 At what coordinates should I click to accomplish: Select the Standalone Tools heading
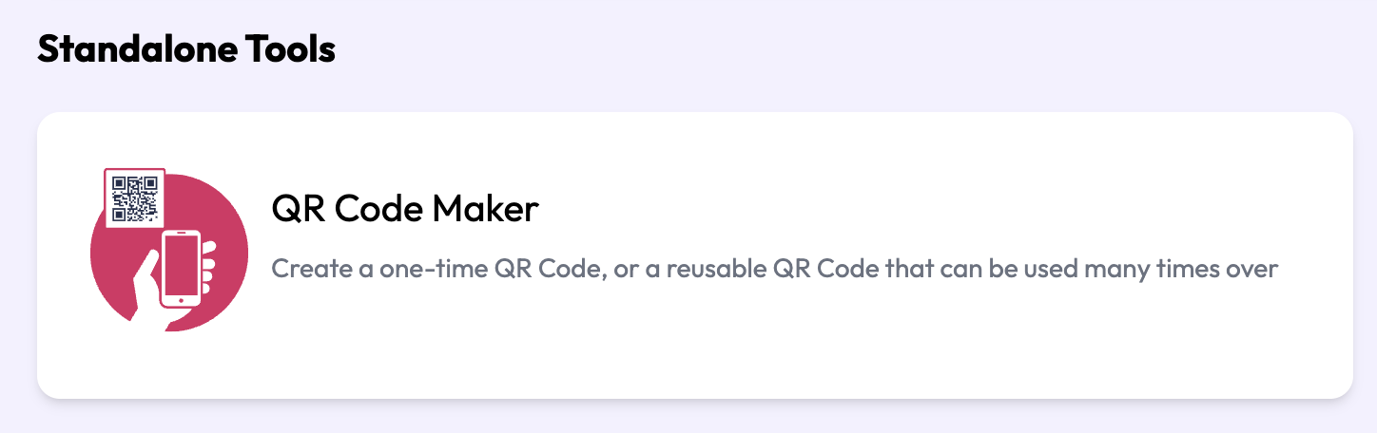point(186,48)
